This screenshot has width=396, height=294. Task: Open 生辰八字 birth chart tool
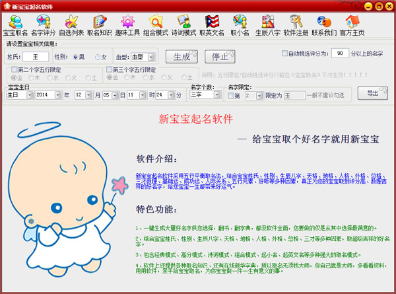click(269, 25)
